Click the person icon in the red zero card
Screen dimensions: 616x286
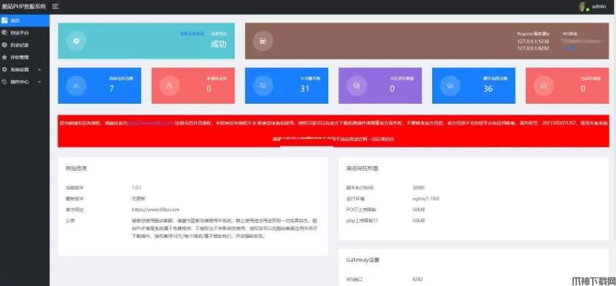coord(170,85)
